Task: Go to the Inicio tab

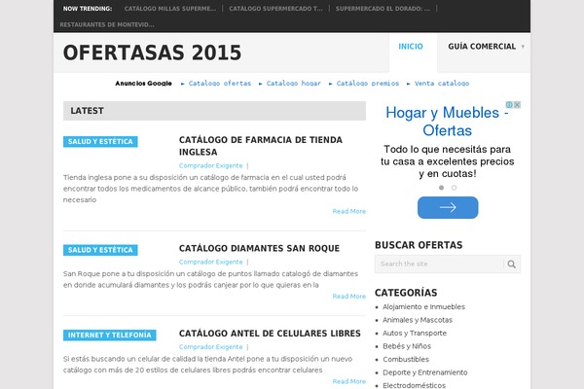Action: coord(411,47)
